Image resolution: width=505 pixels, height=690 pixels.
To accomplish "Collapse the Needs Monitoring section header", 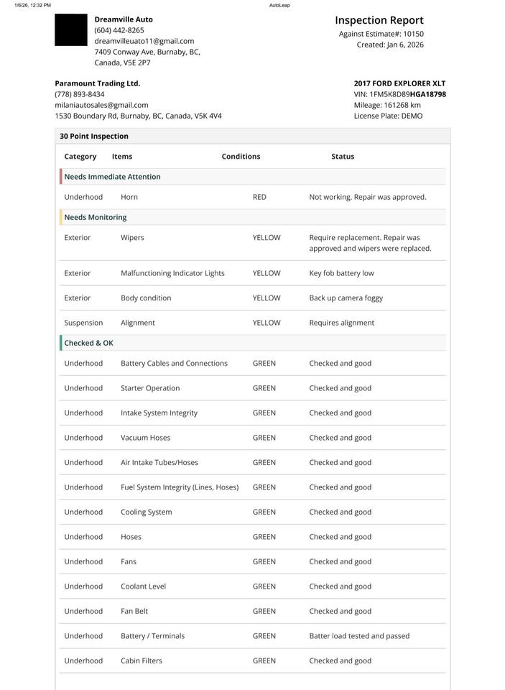I will click(x=95, y=217).
